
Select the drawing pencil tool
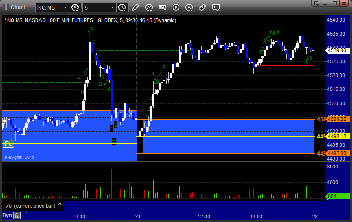136,7
